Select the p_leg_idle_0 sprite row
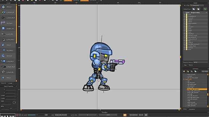209x117 pixels. [x=8, y=61]
